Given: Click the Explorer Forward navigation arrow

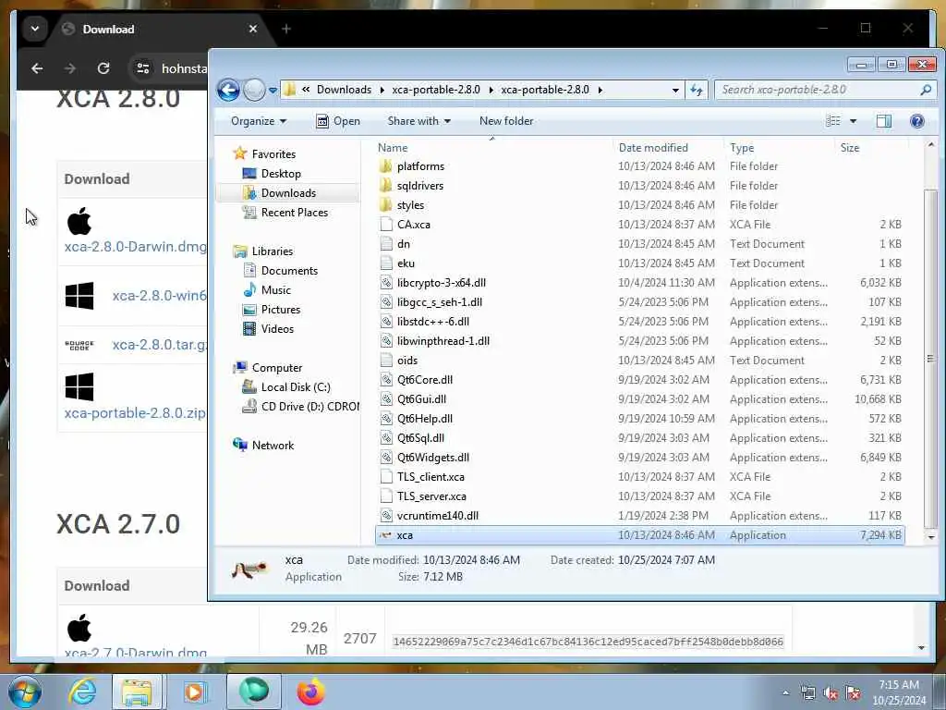Looking at the screenshot, I should tap(254, 90).
